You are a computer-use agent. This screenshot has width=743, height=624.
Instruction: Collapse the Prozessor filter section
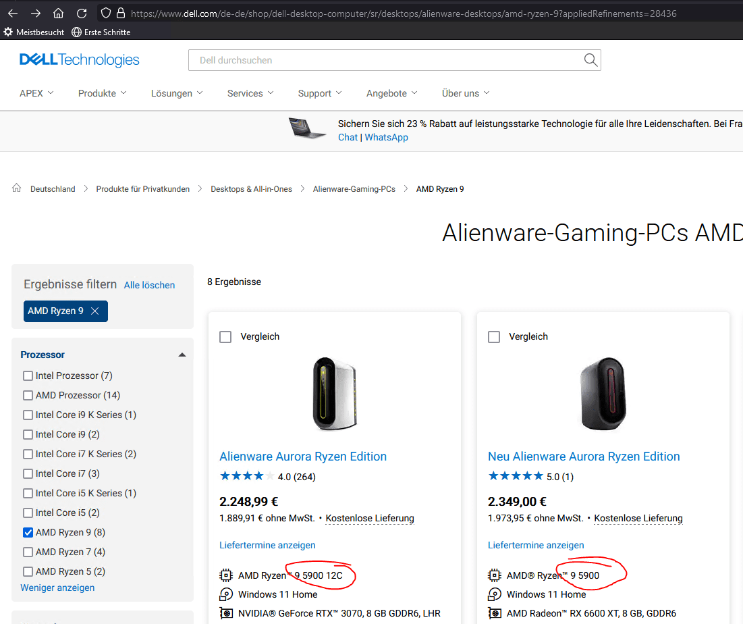click(x=182, y=355)
